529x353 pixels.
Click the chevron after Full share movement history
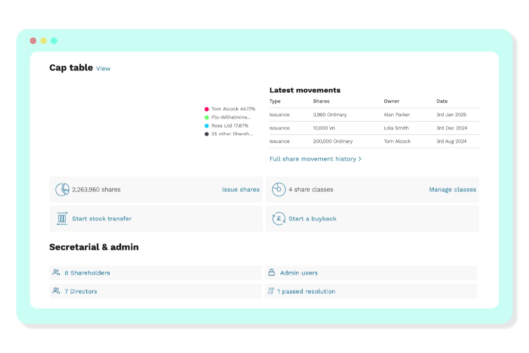[x=360, y=159]
